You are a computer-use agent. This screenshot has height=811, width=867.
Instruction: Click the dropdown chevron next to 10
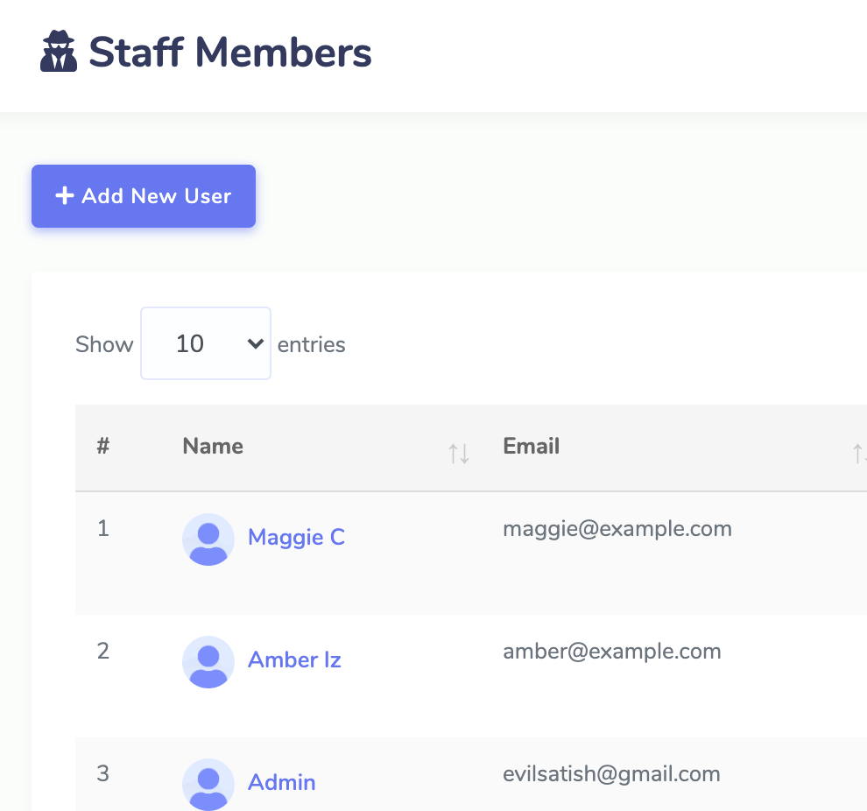pos(255,344)
